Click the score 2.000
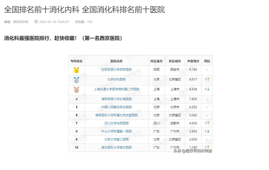Screen dimensions: 269x170 point(193,139)
